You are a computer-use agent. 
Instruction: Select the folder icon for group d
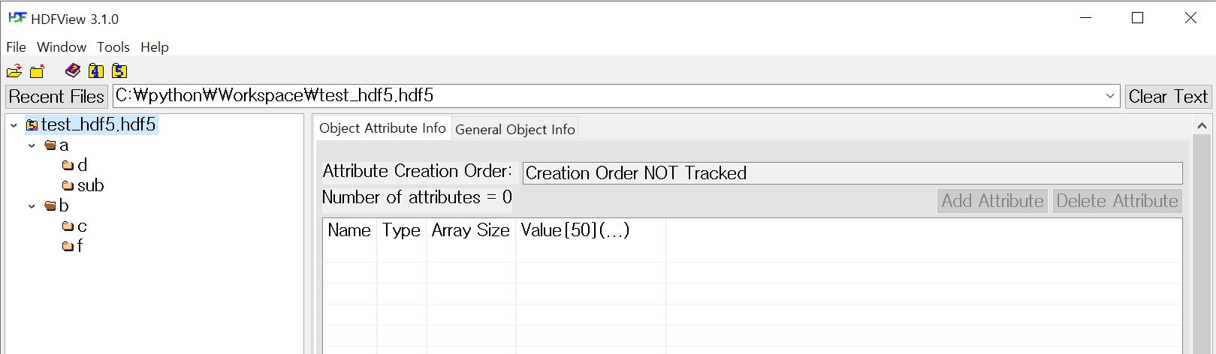click(x=68, y=165)
